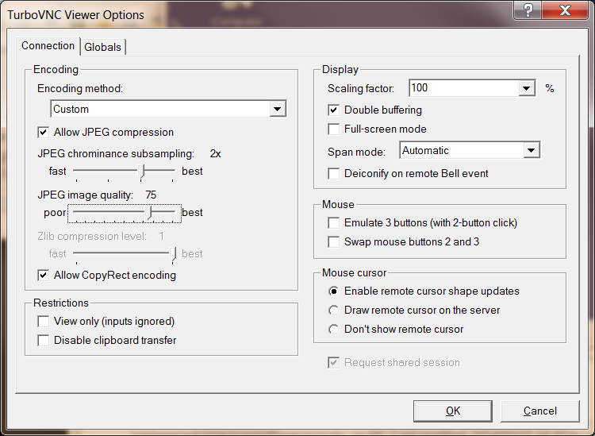Image resolution: width=595 pixels, height=436 pixels.
Task: Enable Full-screen mode checkbox
Action: click(333, 129)
